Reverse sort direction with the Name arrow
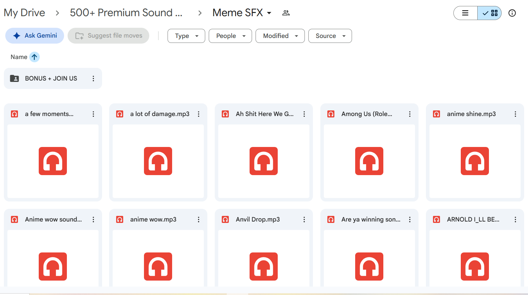 [x=34, y=57]
